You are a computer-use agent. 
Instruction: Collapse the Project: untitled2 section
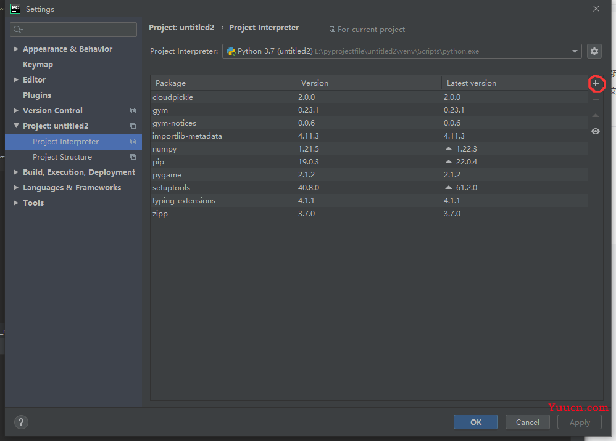15,126
